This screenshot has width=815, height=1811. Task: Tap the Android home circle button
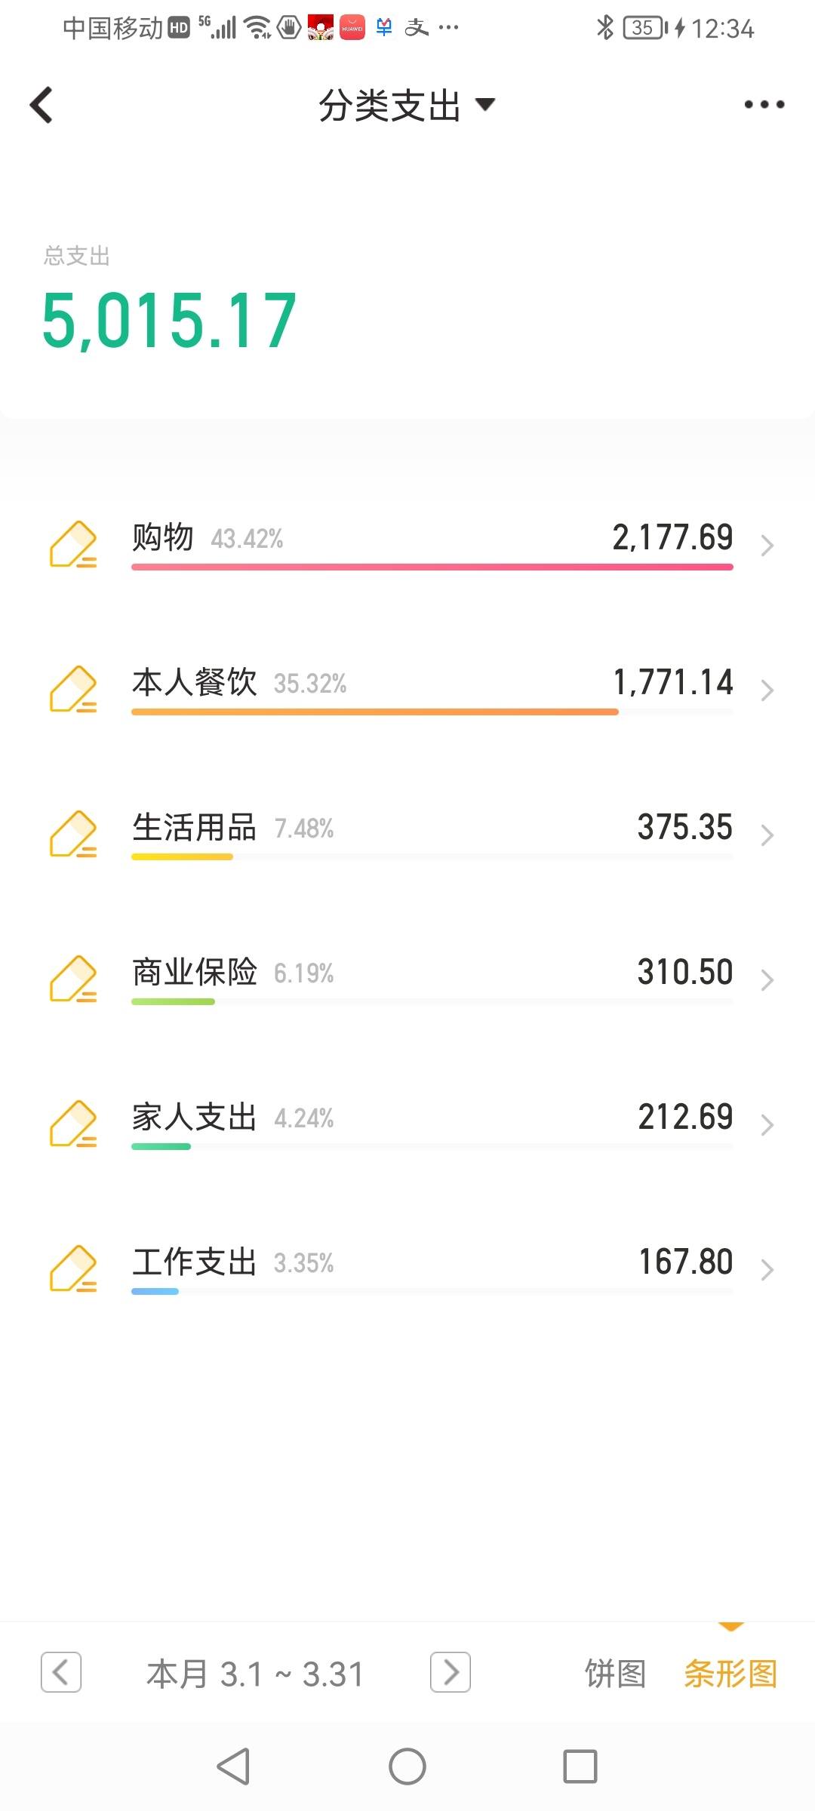[407, 1766]
